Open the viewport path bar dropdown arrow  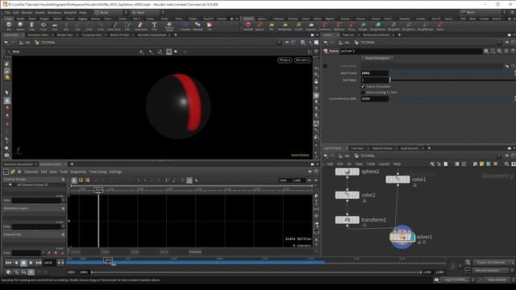tap(279, 43)
